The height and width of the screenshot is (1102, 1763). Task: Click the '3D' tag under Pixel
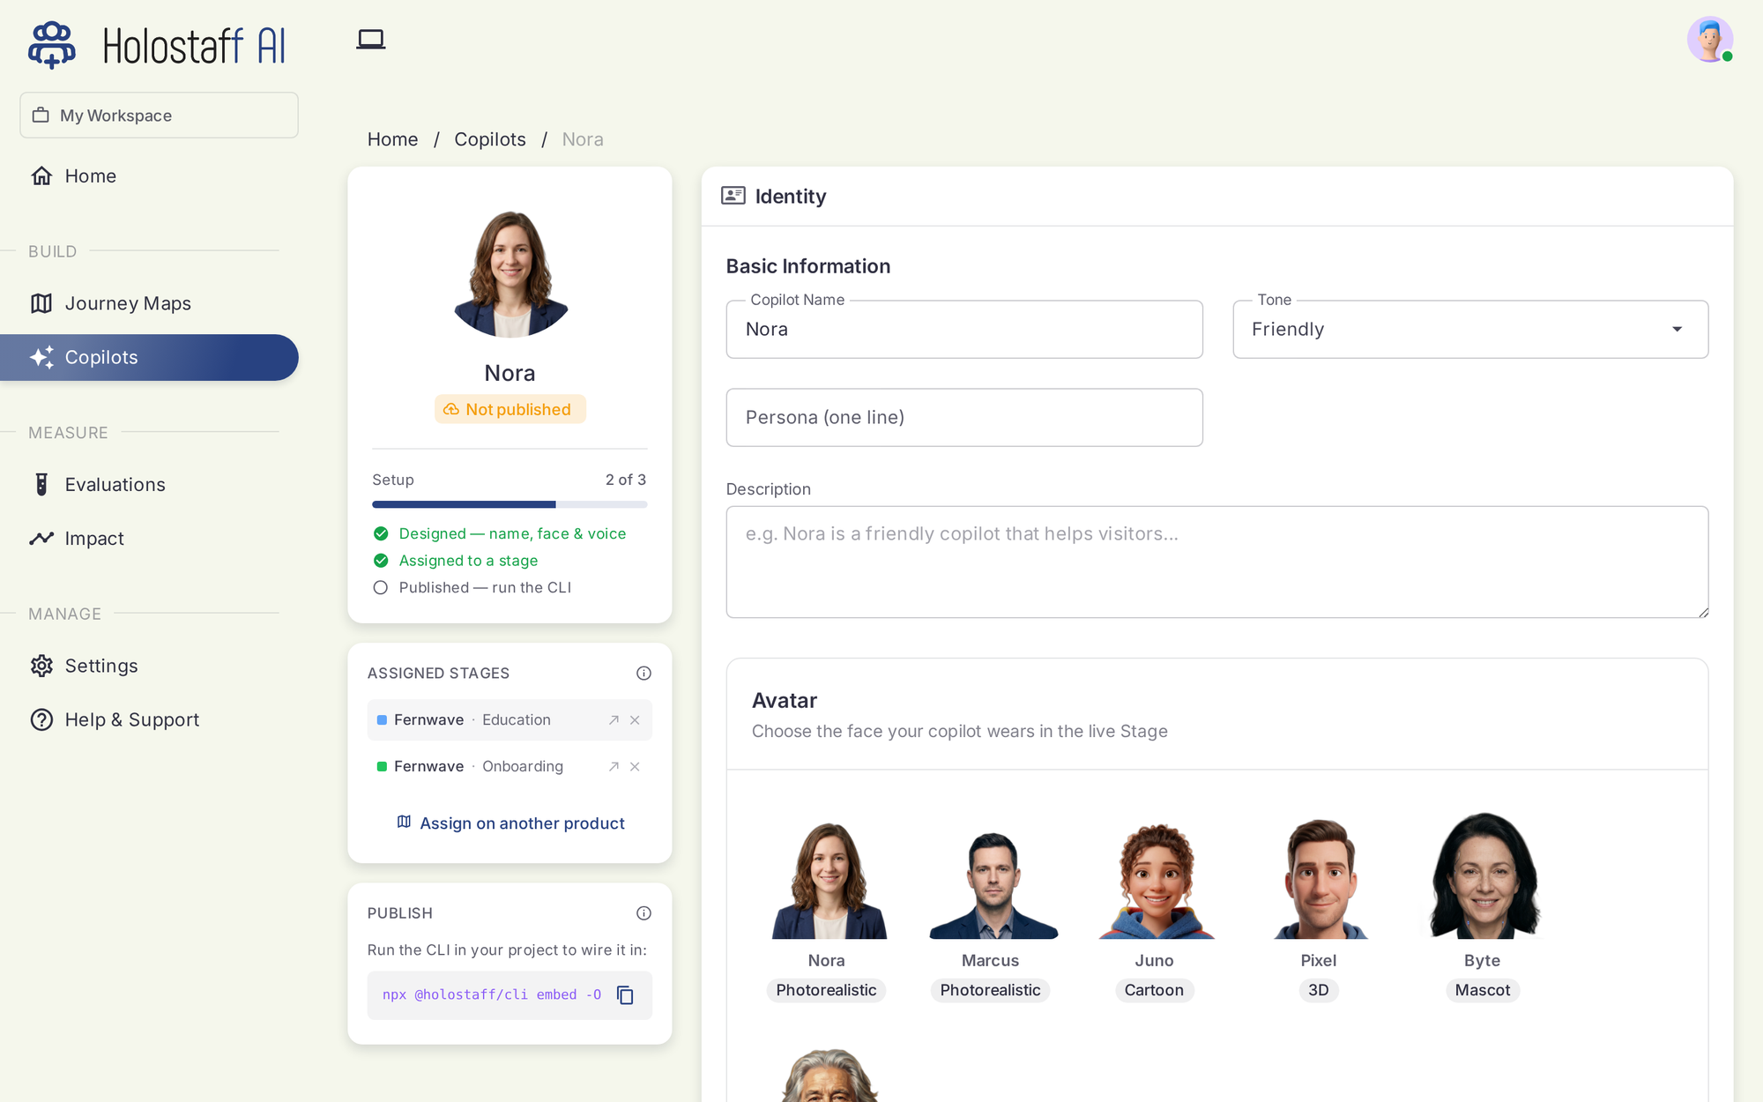1319,990
